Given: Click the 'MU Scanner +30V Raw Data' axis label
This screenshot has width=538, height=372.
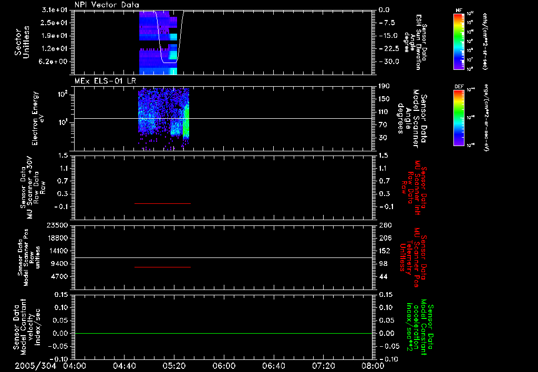Looking at the screenshot, I should click(x=33, y=188).
